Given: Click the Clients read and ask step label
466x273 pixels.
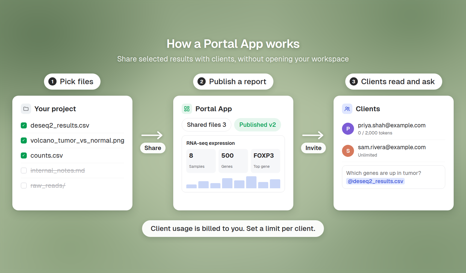Looking at the screenshot, I should [x=394, y=81].
